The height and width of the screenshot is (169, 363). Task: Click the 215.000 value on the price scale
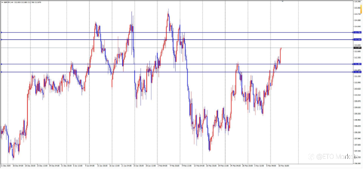(357, 8)
